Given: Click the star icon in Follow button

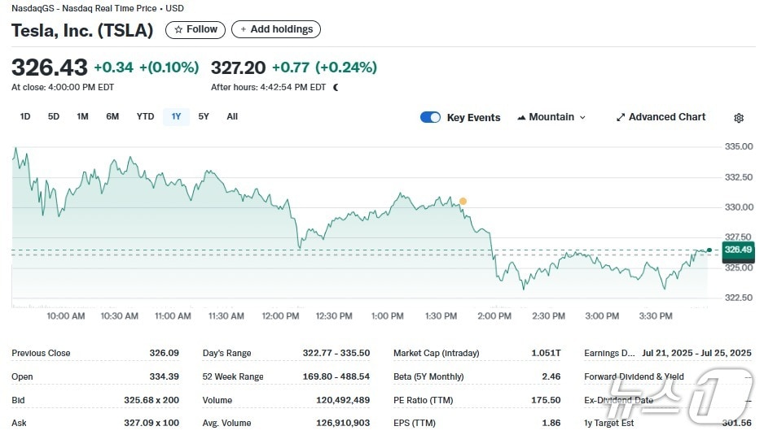Looking at the screenshot, I should (x=178, y=29).
